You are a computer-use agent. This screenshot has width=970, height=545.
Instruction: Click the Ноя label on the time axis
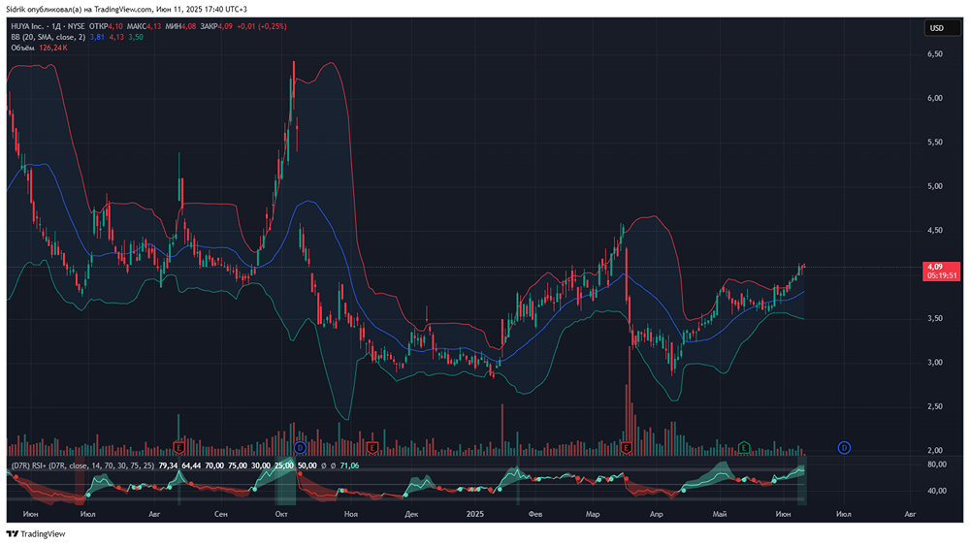351,514
